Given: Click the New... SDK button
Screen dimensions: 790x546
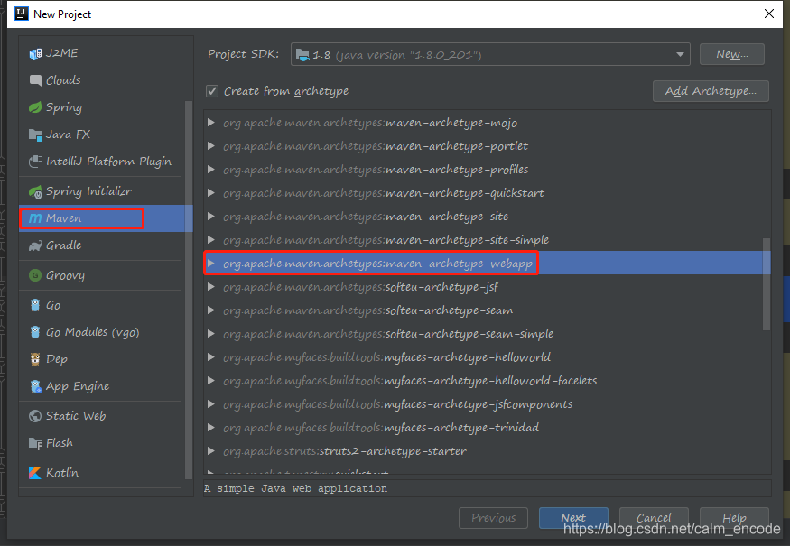Looking at the screenshot, I should [731, 54].
